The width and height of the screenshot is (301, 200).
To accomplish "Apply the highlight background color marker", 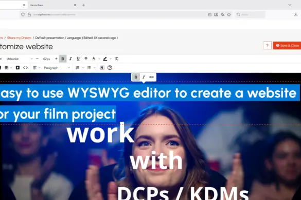I will (x=105, y=59).
